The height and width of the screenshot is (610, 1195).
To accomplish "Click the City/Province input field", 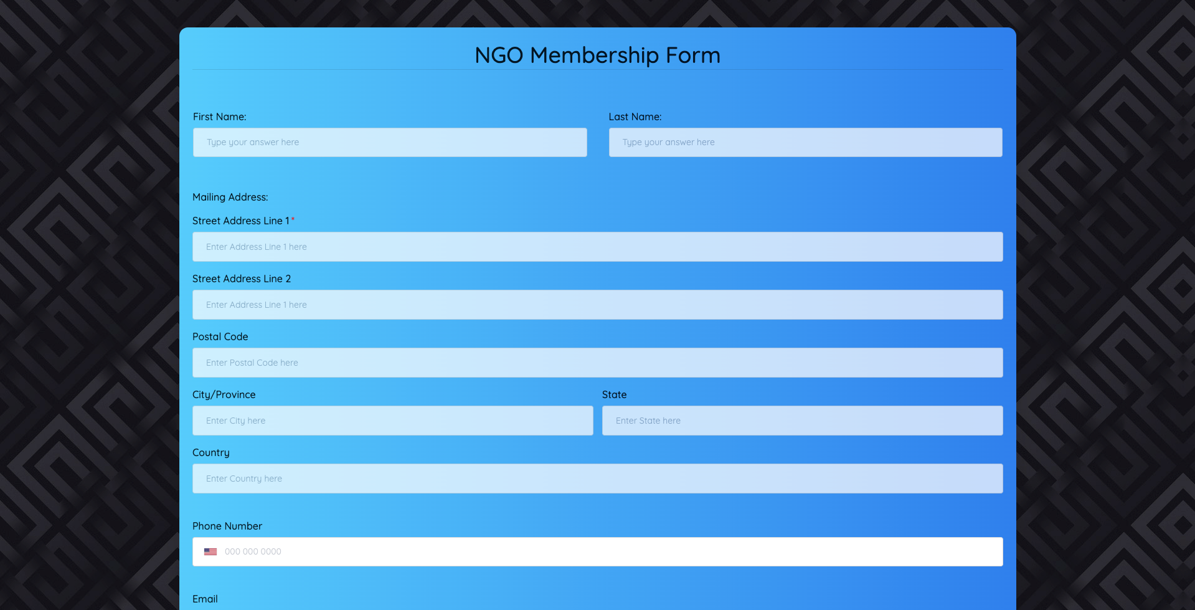I will [x=392, y=421].
